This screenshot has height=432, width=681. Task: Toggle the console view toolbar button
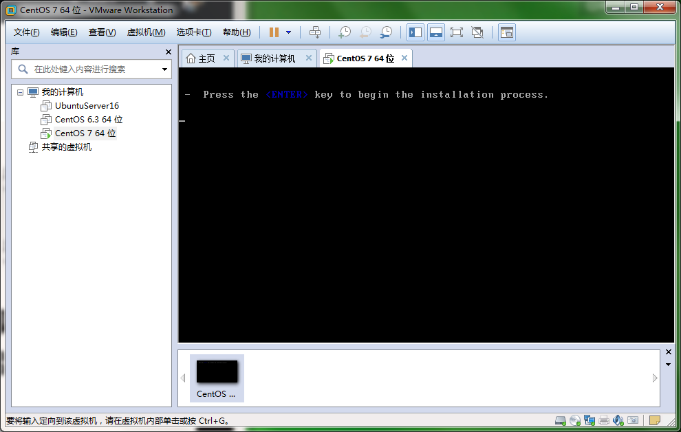(507, 32)
